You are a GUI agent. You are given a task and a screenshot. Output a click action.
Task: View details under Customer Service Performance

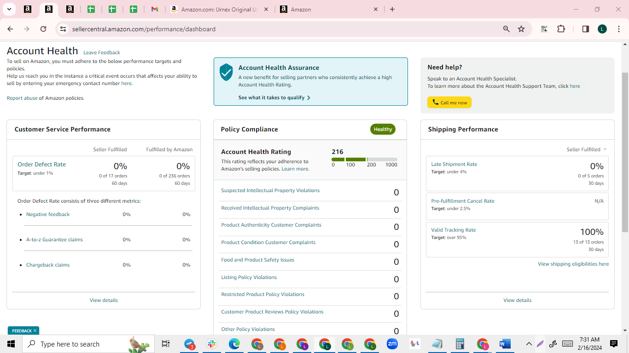point(104,300)
